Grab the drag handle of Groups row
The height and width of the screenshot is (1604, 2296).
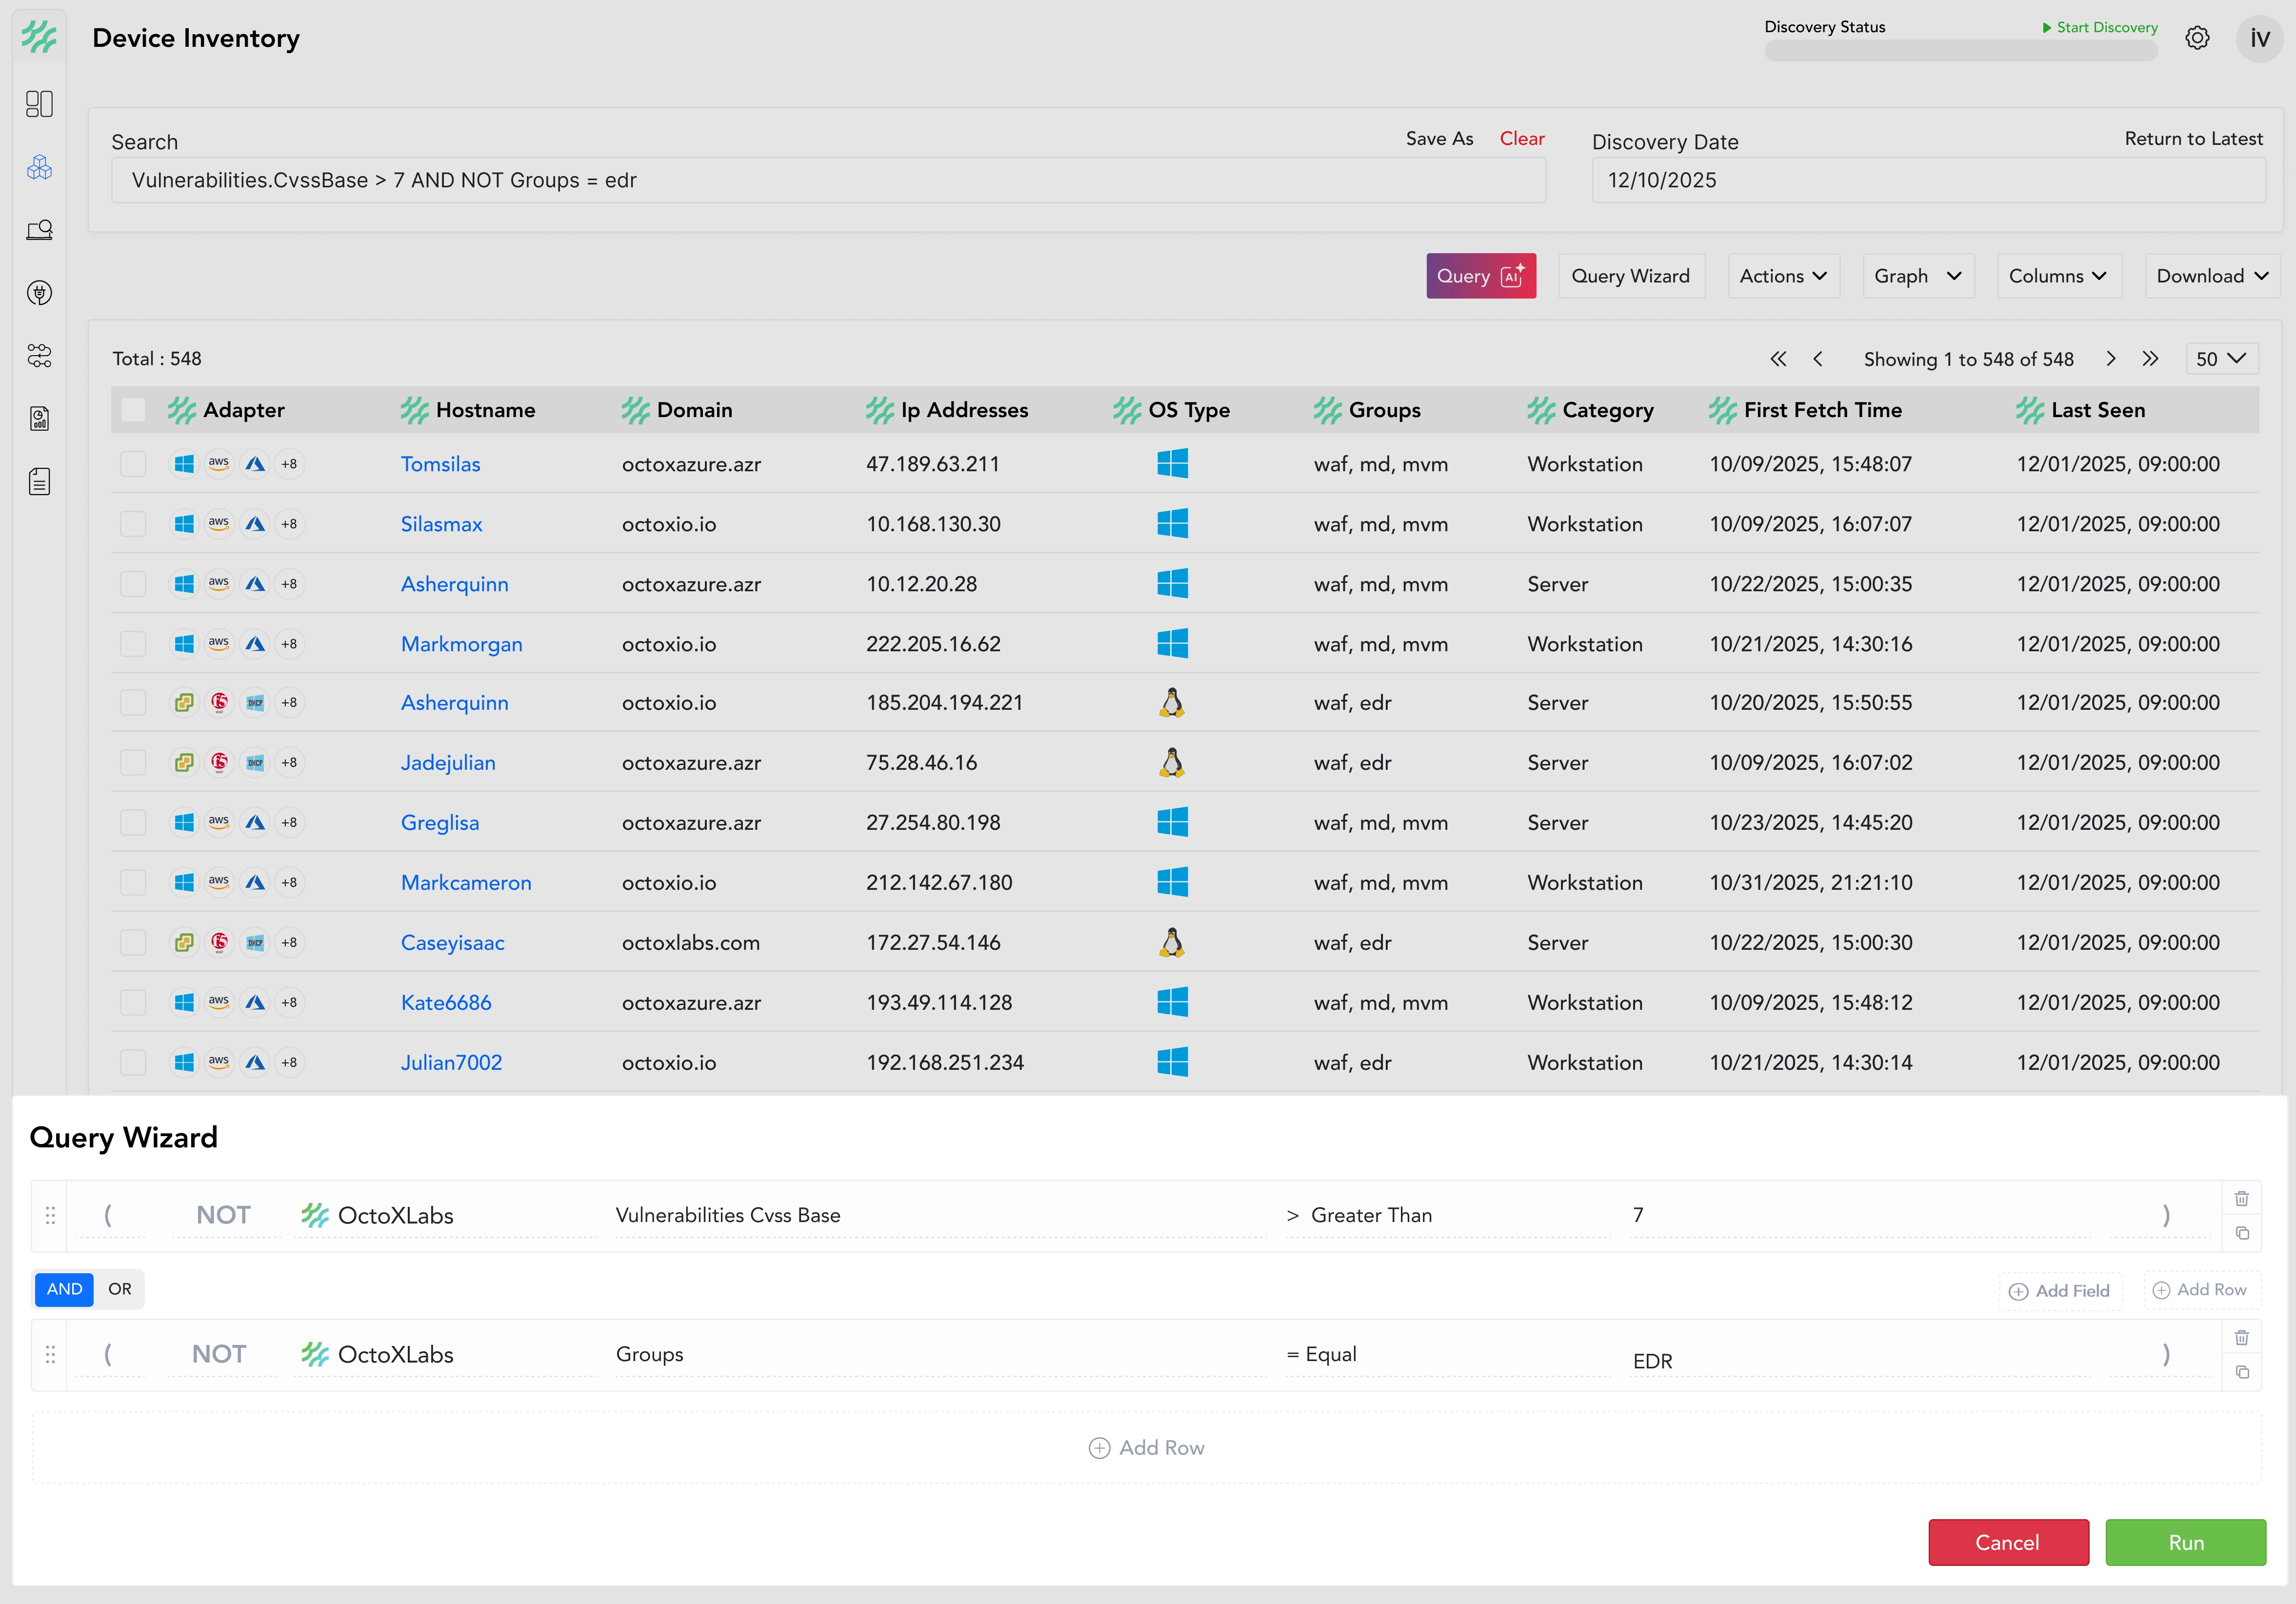[50, 1354]
